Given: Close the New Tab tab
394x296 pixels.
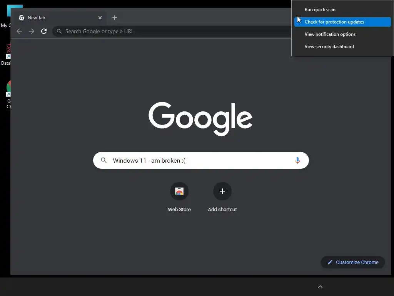Looking at the screenshot, I should (x=100, y=18).
